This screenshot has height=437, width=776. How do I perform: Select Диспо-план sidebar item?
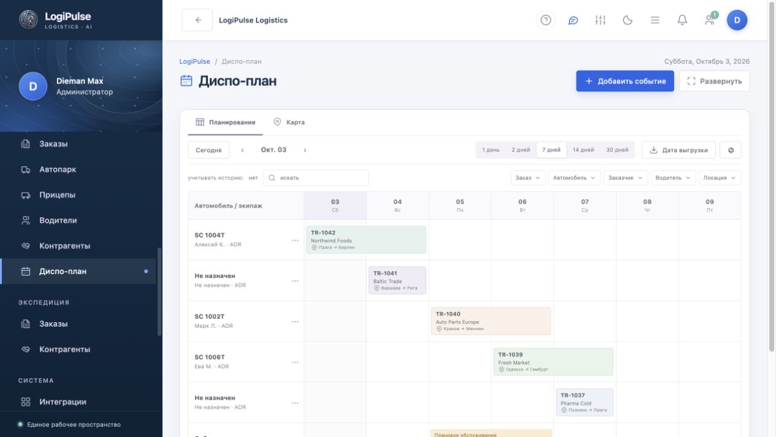(78, 271)
